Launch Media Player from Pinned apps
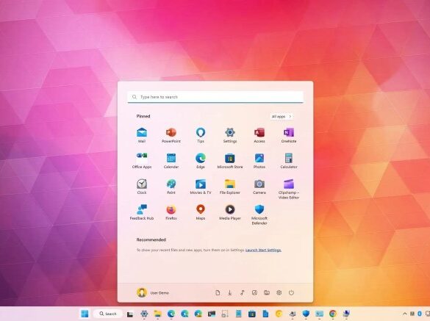This screenshot has height=321, width=430. click(x=230, y=212)
